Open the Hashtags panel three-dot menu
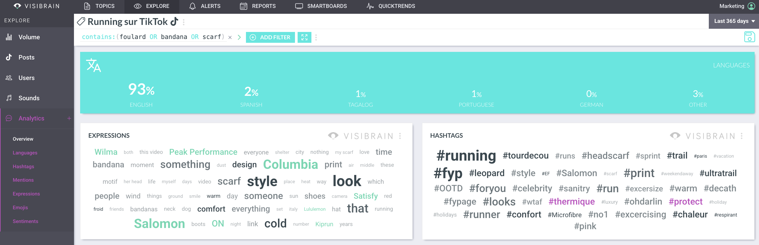Viewport: 759px width, 245px height. 742,136
